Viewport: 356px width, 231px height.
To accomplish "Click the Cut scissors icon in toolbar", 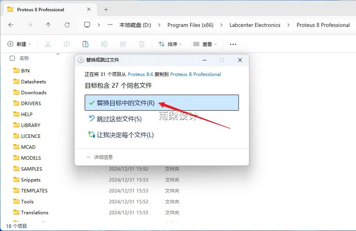I will click(x=48, y=44).
